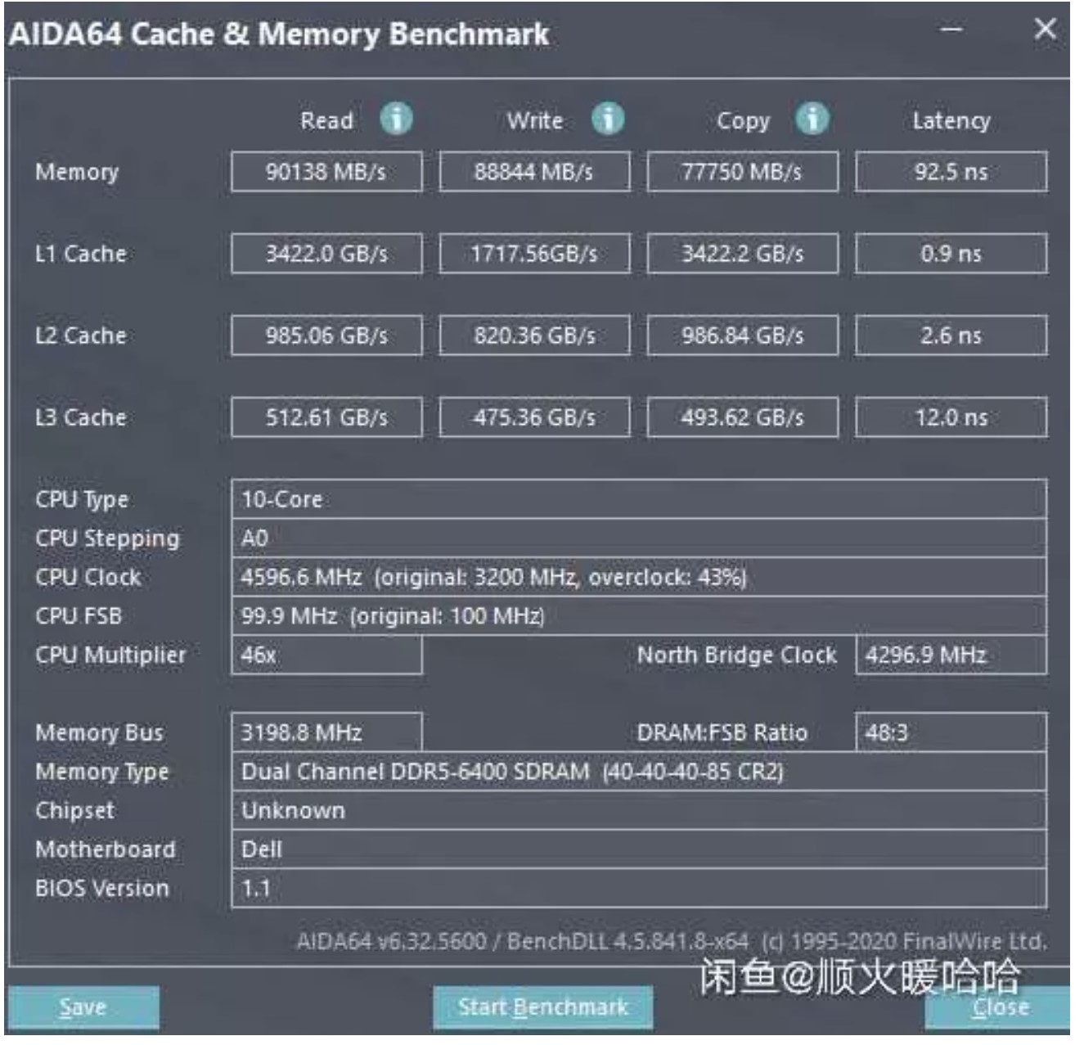The width and height of the screenshot is (1084, 1045).
Task: Click the Memory row label
Action: (x=77, y=172)
